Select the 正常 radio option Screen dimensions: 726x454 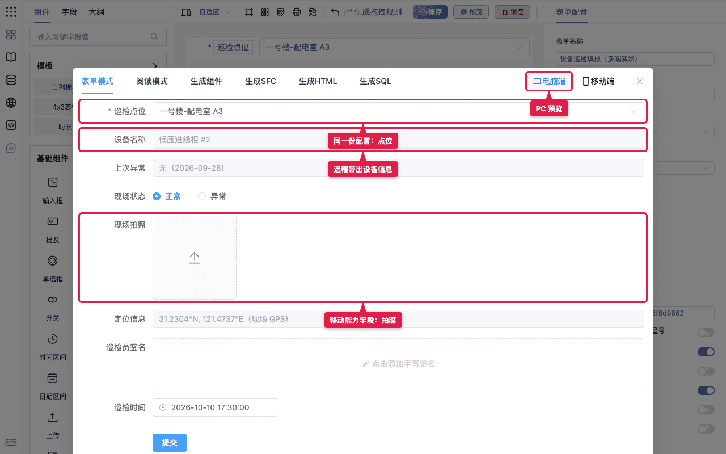[167, 196]
